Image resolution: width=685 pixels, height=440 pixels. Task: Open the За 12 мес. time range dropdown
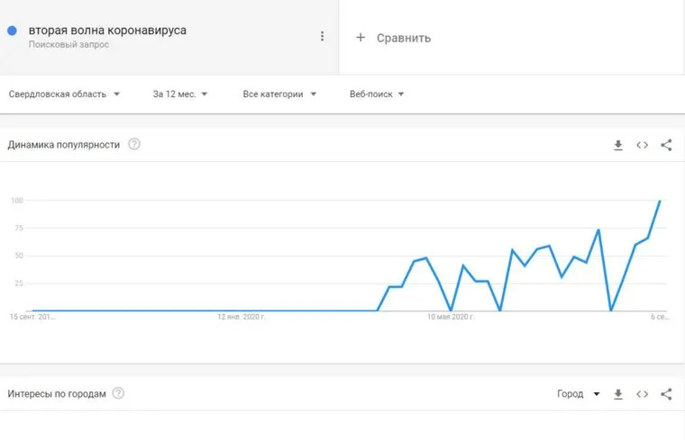180,94
